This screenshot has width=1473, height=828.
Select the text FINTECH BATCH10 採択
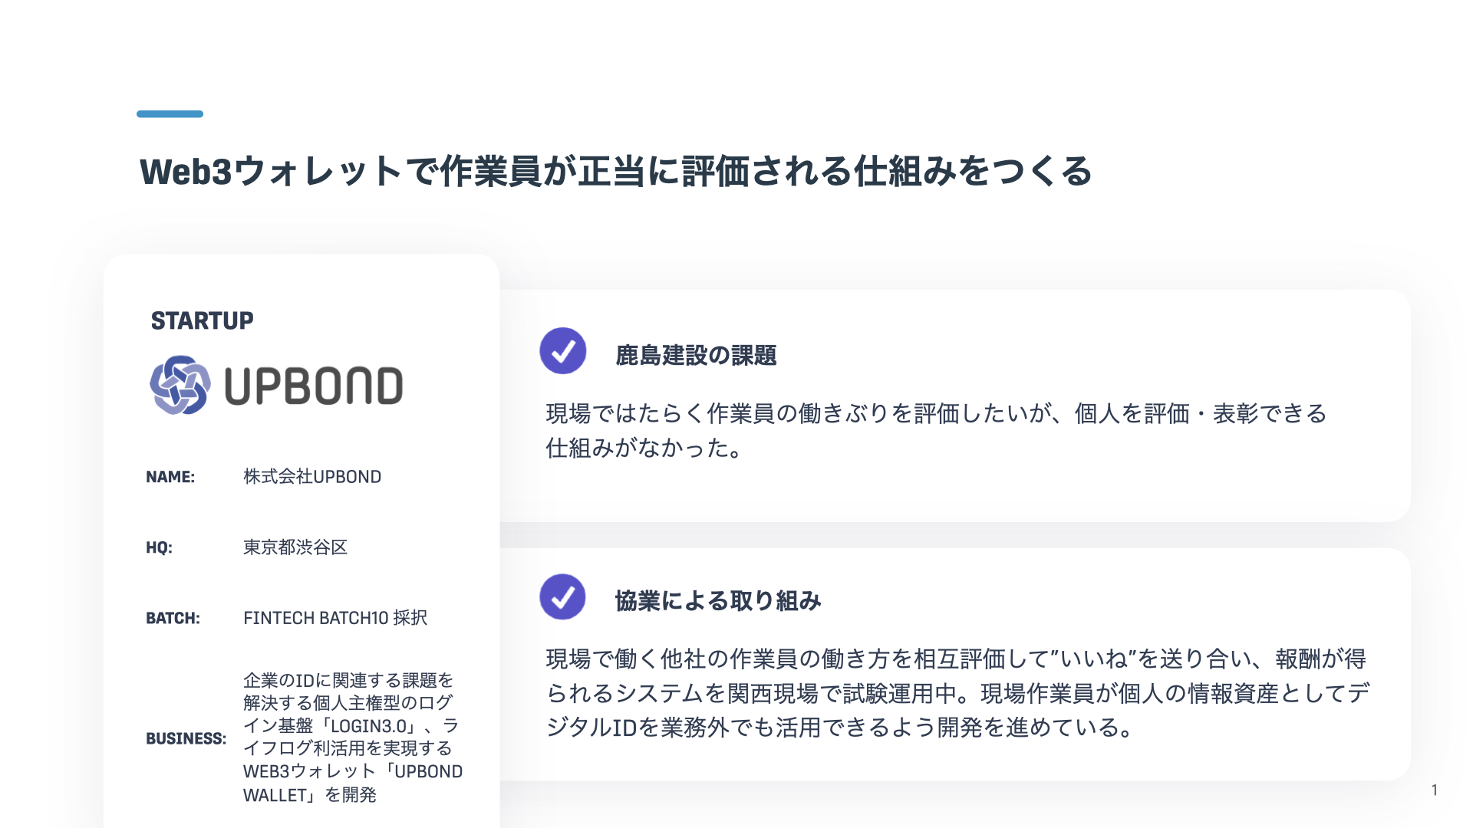335,618
